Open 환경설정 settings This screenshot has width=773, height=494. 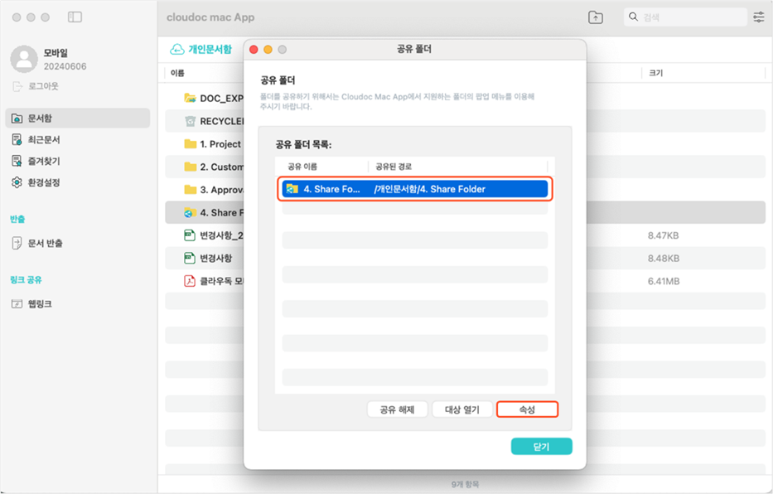(45, 182)
